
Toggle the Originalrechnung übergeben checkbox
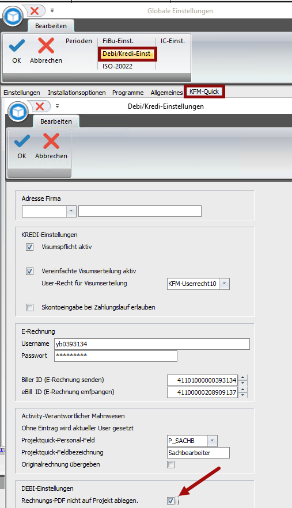click(170, 465)
